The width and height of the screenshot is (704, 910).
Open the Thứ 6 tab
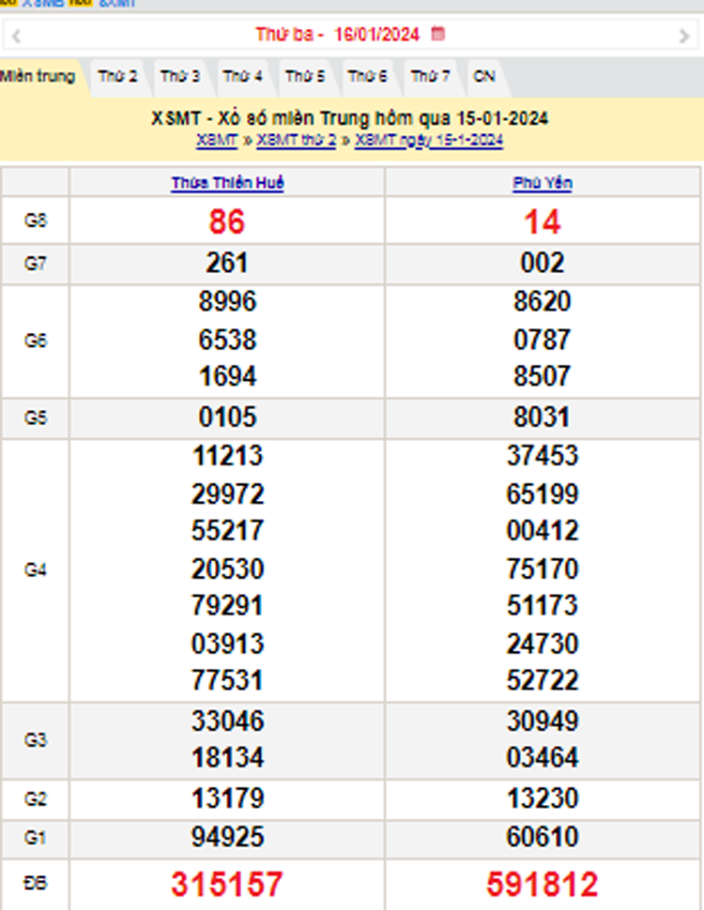click(367, 76)
